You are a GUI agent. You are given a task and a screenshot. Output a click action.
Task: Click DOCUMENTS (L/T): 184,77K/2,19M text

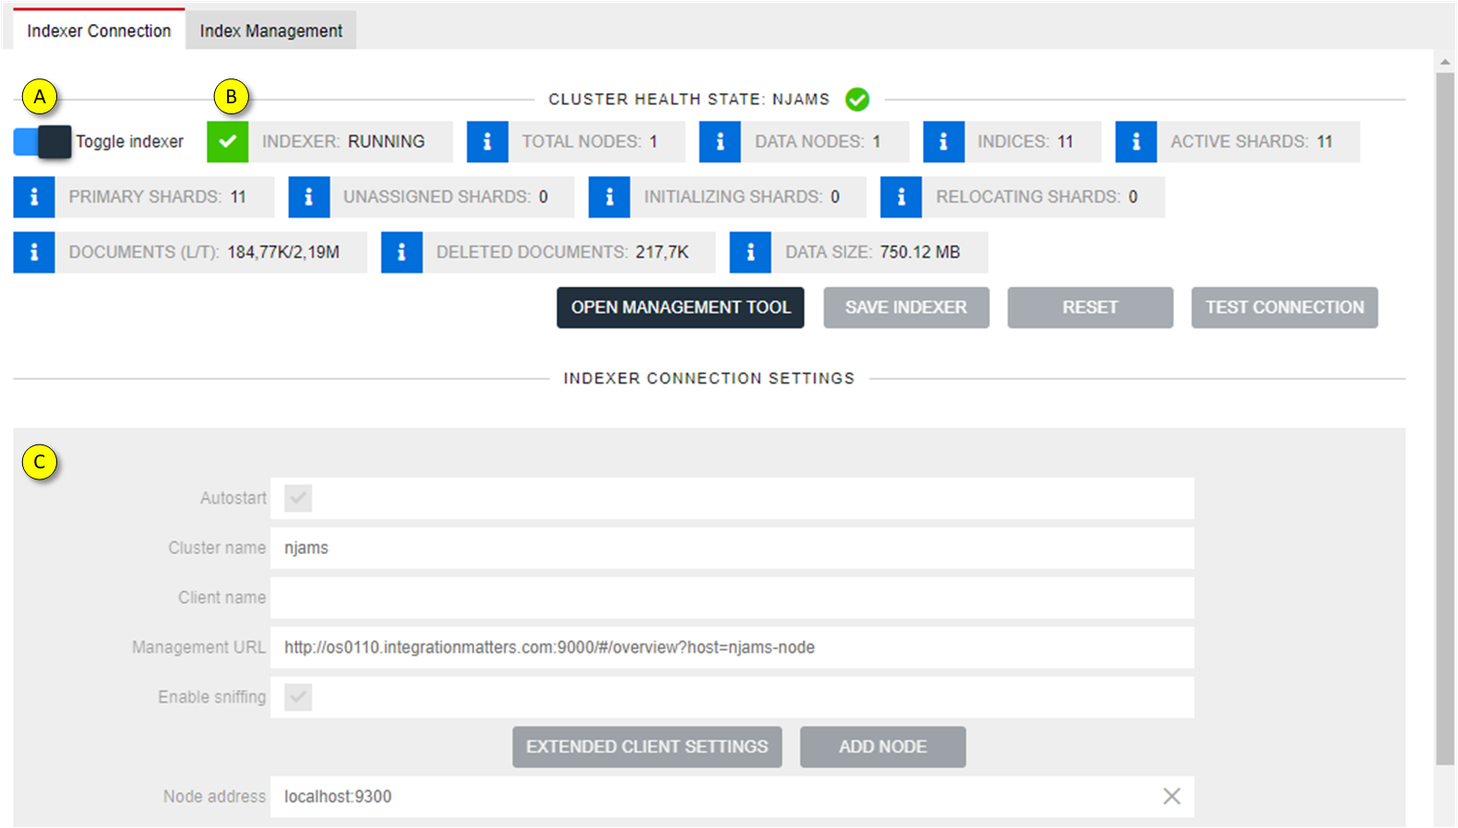pos(204,253)
